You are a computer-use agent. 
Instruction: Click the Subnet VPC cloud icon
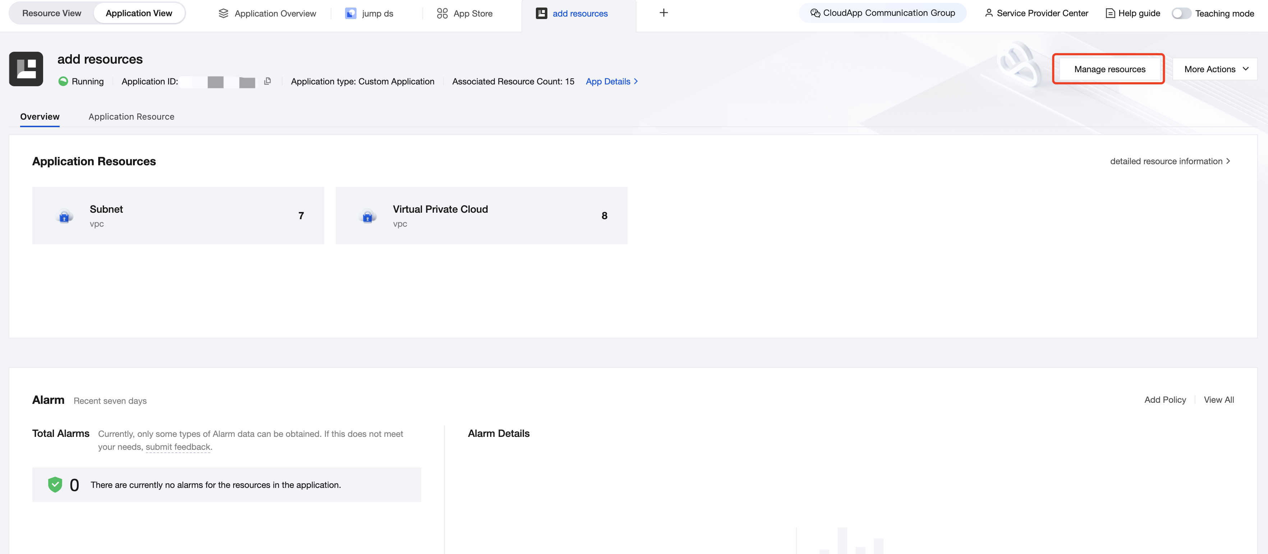pos(64,216)
